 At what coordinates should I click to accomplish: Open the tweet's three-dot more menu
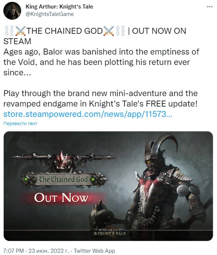coord(210,7)
